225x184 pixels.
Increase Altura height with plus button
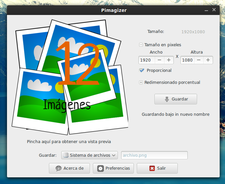tap(208, 60)
